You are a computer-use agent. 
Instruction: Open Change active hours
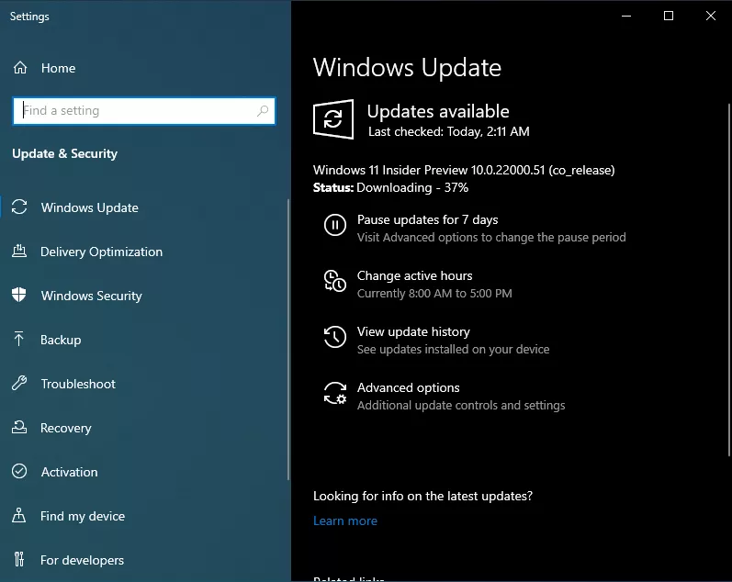point(414,275)
